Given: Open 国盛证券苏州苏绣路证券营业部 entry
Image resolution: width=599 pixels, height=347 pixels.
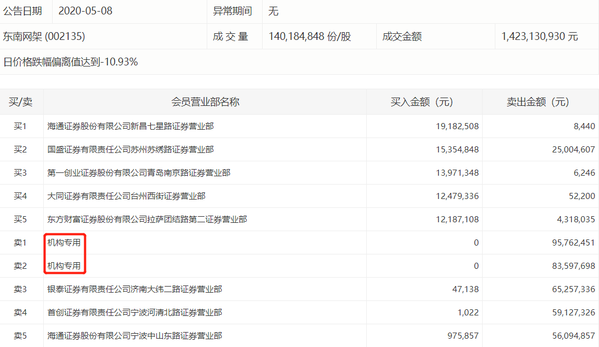Looking at the screenshot, I should click(130, 150).
